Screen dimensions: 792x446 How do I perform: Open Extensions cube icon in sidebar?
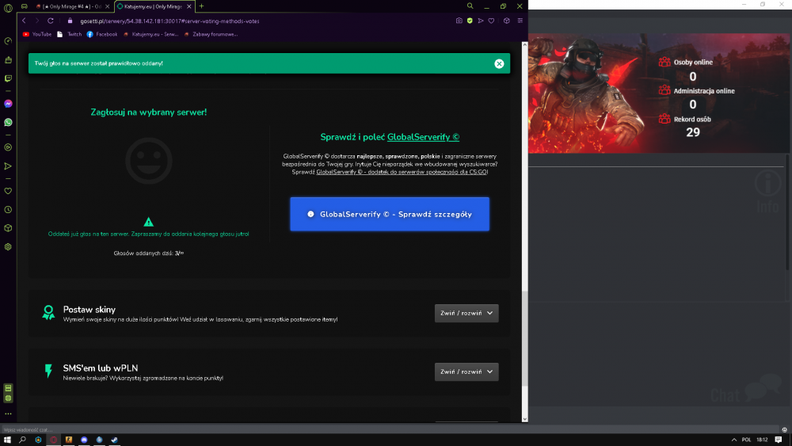8,228
